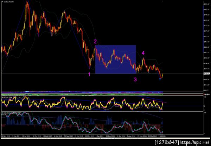This screenshot has width=211, height=146.
Task: Select the magenta wave label 4
Action: click(143, 53)
